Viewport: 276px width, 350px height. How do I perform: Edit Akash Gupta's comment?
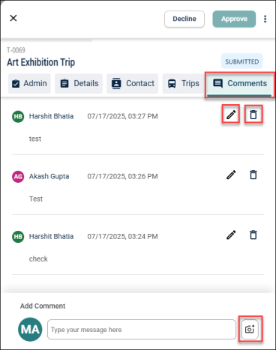tap(231, 175)
